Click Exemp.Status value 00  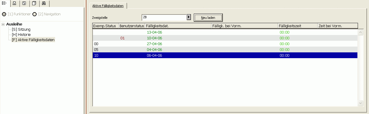point(96,44)
